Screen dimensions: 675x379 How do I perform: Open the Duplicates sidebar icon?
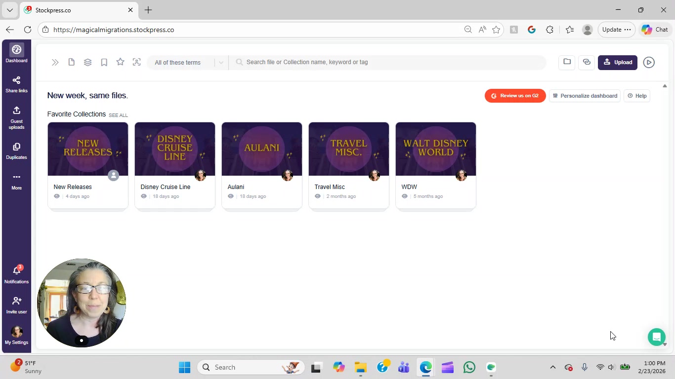(x=16, y=151)
